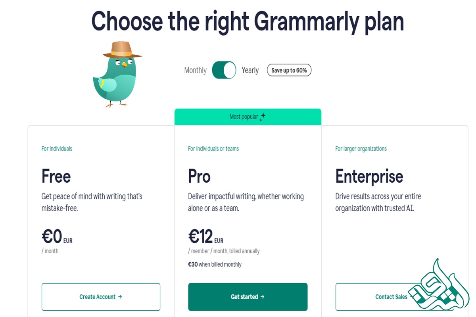Click the arrow on the Get started button
Image resolution: width=476 pixels, height=317 pixels.
coord(263,297)
